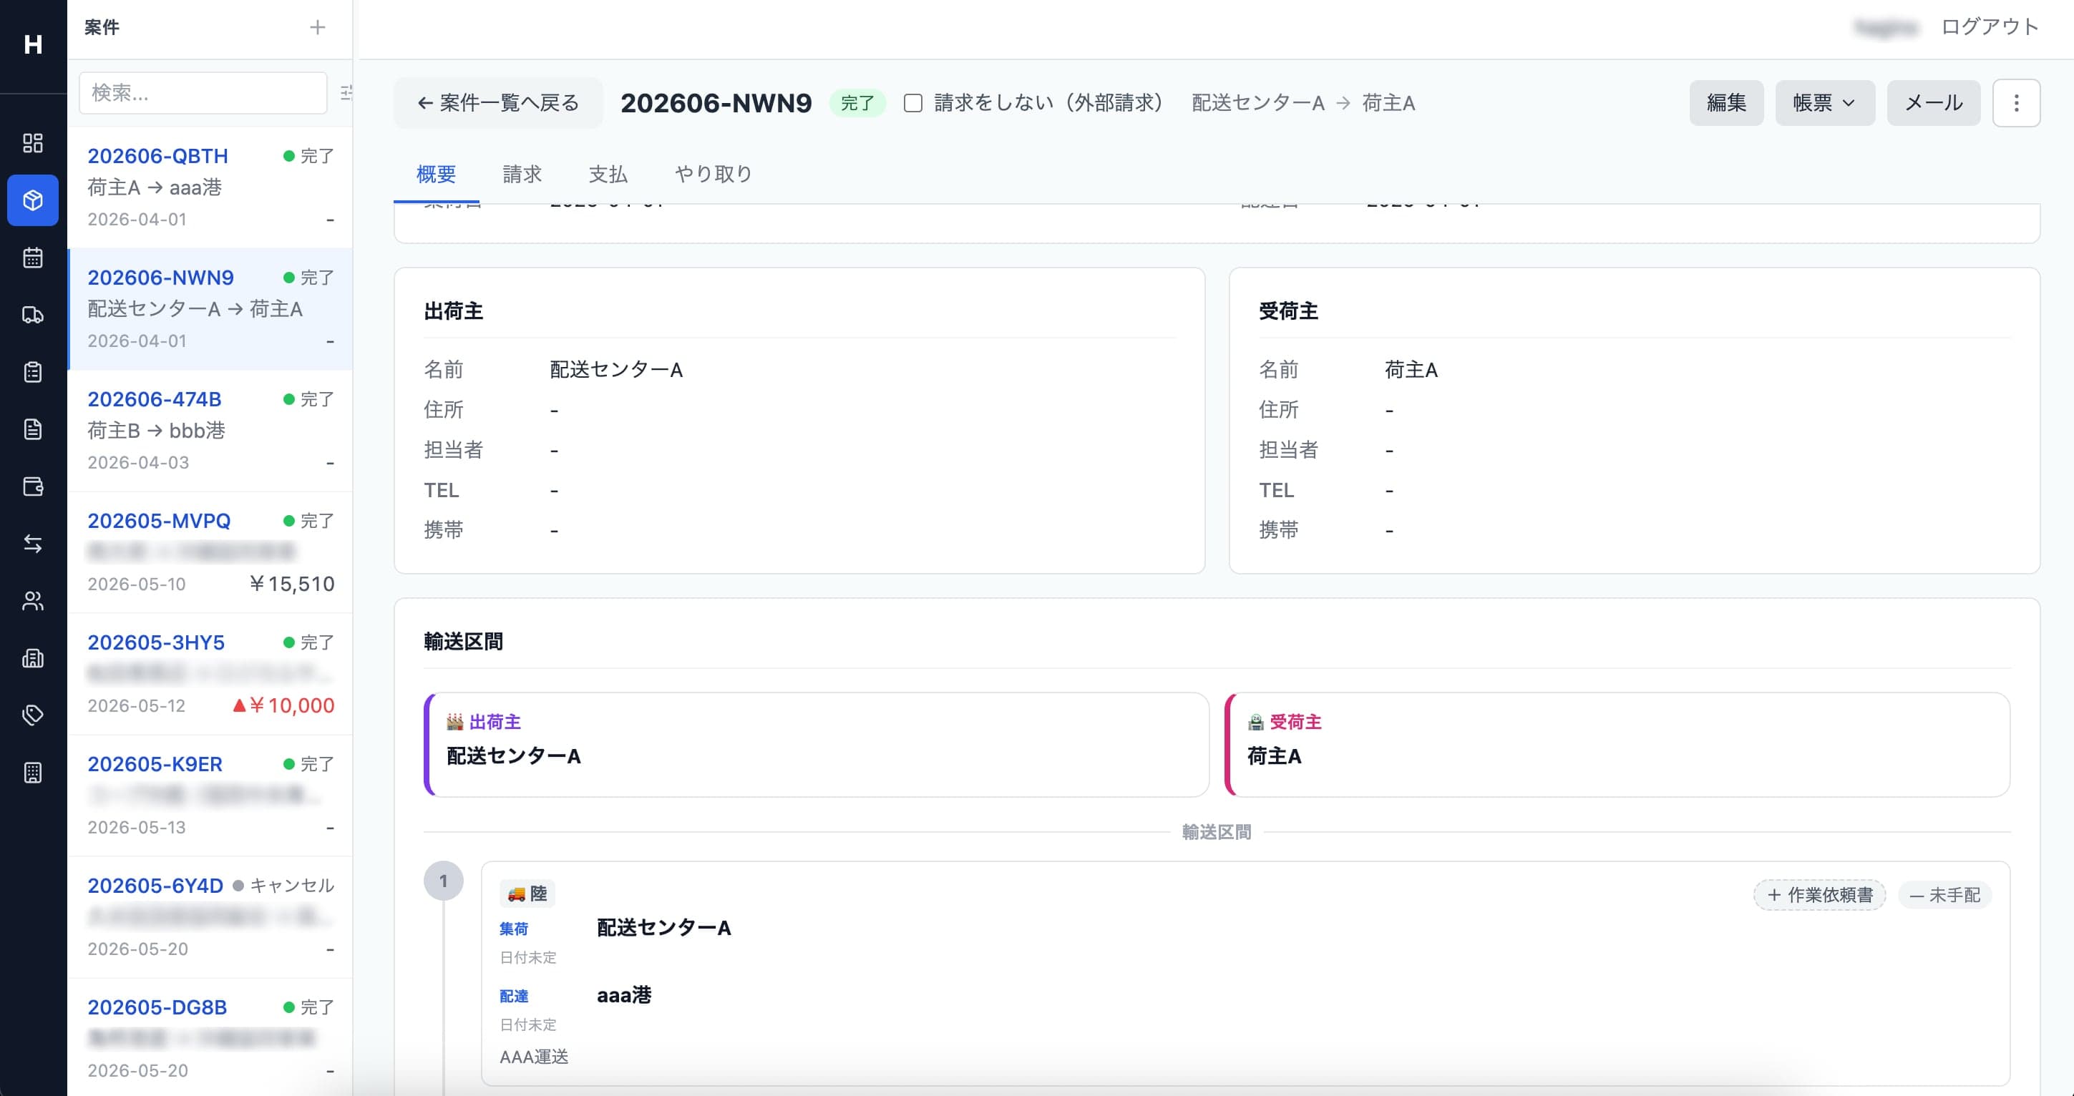The height and width of the screenshot is (1096, 2074).
Task: Click the H logo in the sidebar
Action: (33, 44)
